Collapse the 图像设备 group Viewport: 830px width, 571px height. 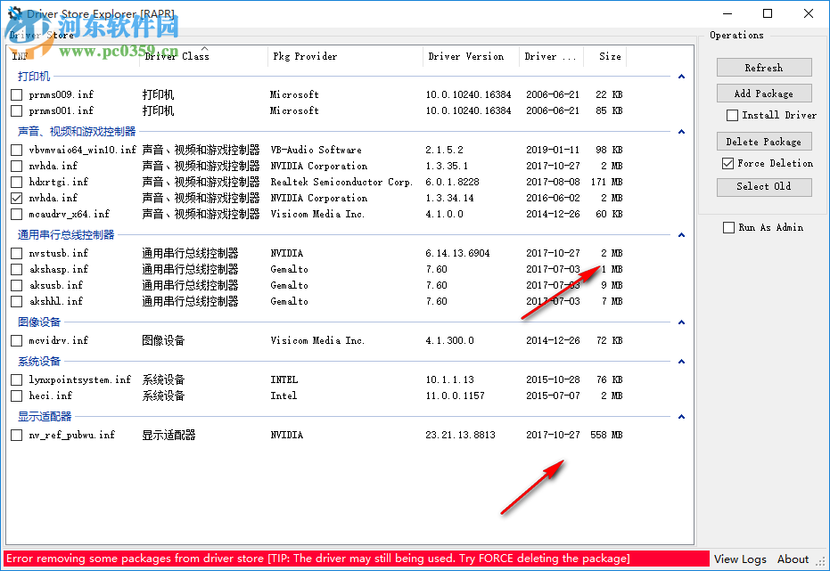pos(681,322)
